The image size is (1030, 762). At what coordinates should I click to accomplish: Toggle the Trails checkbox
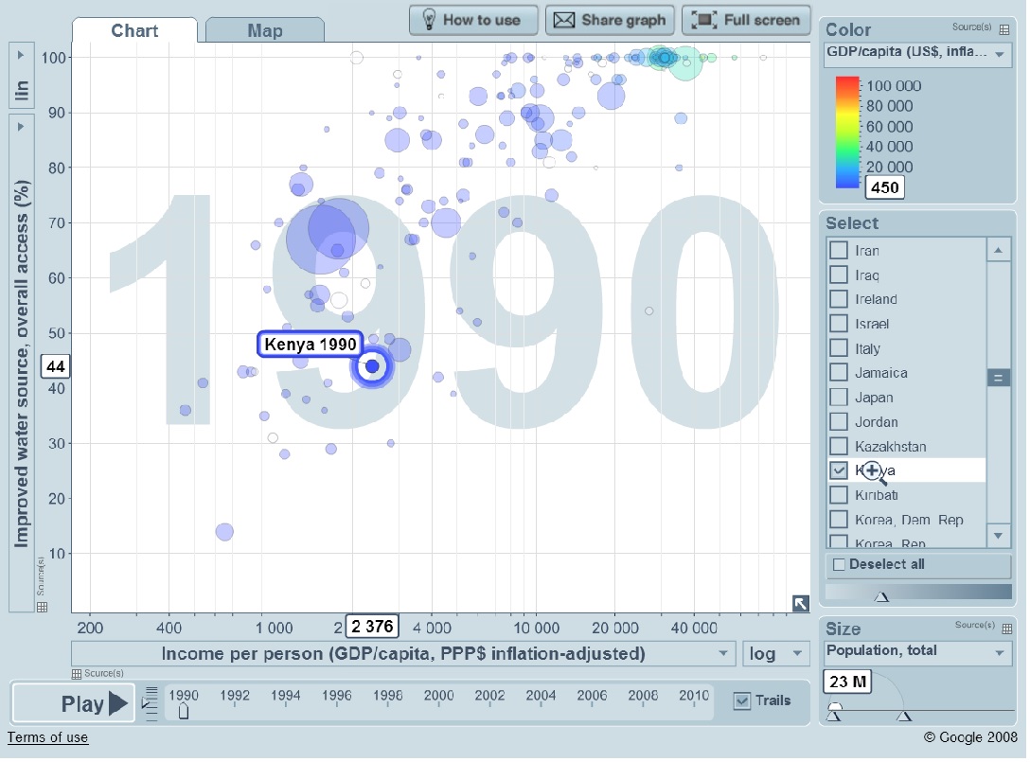[x=743, y=700]
